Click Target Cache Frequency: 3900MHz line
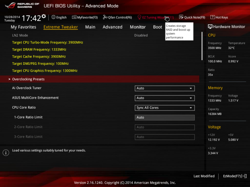The width and height of the screenshot is (250, 187). pos(39,57)
